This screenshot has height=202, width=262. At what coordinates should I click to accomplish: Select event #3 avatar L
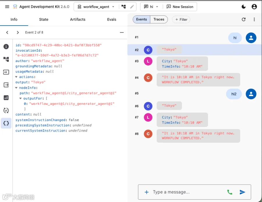click(148, 61)
